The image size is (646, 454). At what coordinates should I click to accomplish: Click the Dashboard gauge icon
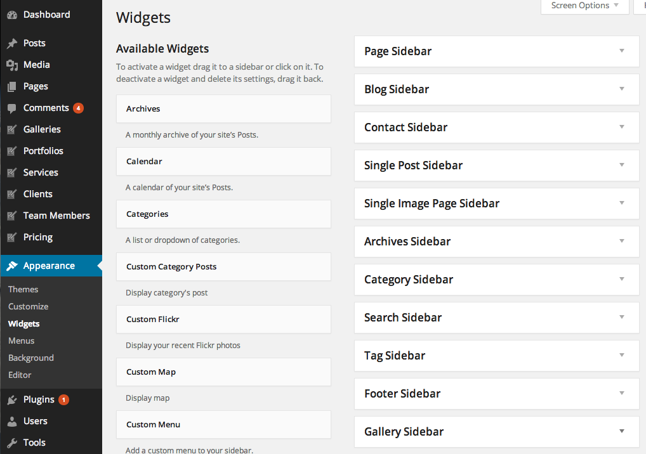pyautogui.click(x=12, y=15)
